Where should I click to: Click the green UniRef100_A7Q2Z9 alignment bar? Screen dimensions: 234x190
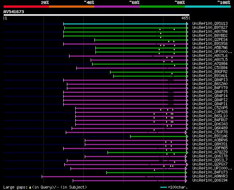[x=147, y=153]
